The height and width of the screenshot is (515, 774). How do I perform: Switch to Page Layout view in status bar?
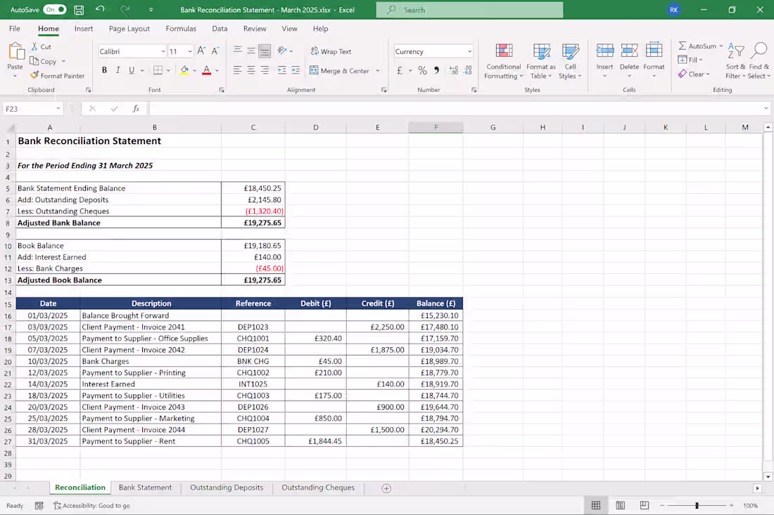click(x=621, y=505)
